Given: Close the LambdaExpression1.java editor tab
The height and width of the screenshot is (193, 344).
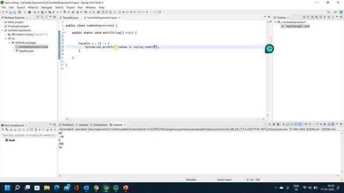Looking at the screenshot, I should point(119,18).
